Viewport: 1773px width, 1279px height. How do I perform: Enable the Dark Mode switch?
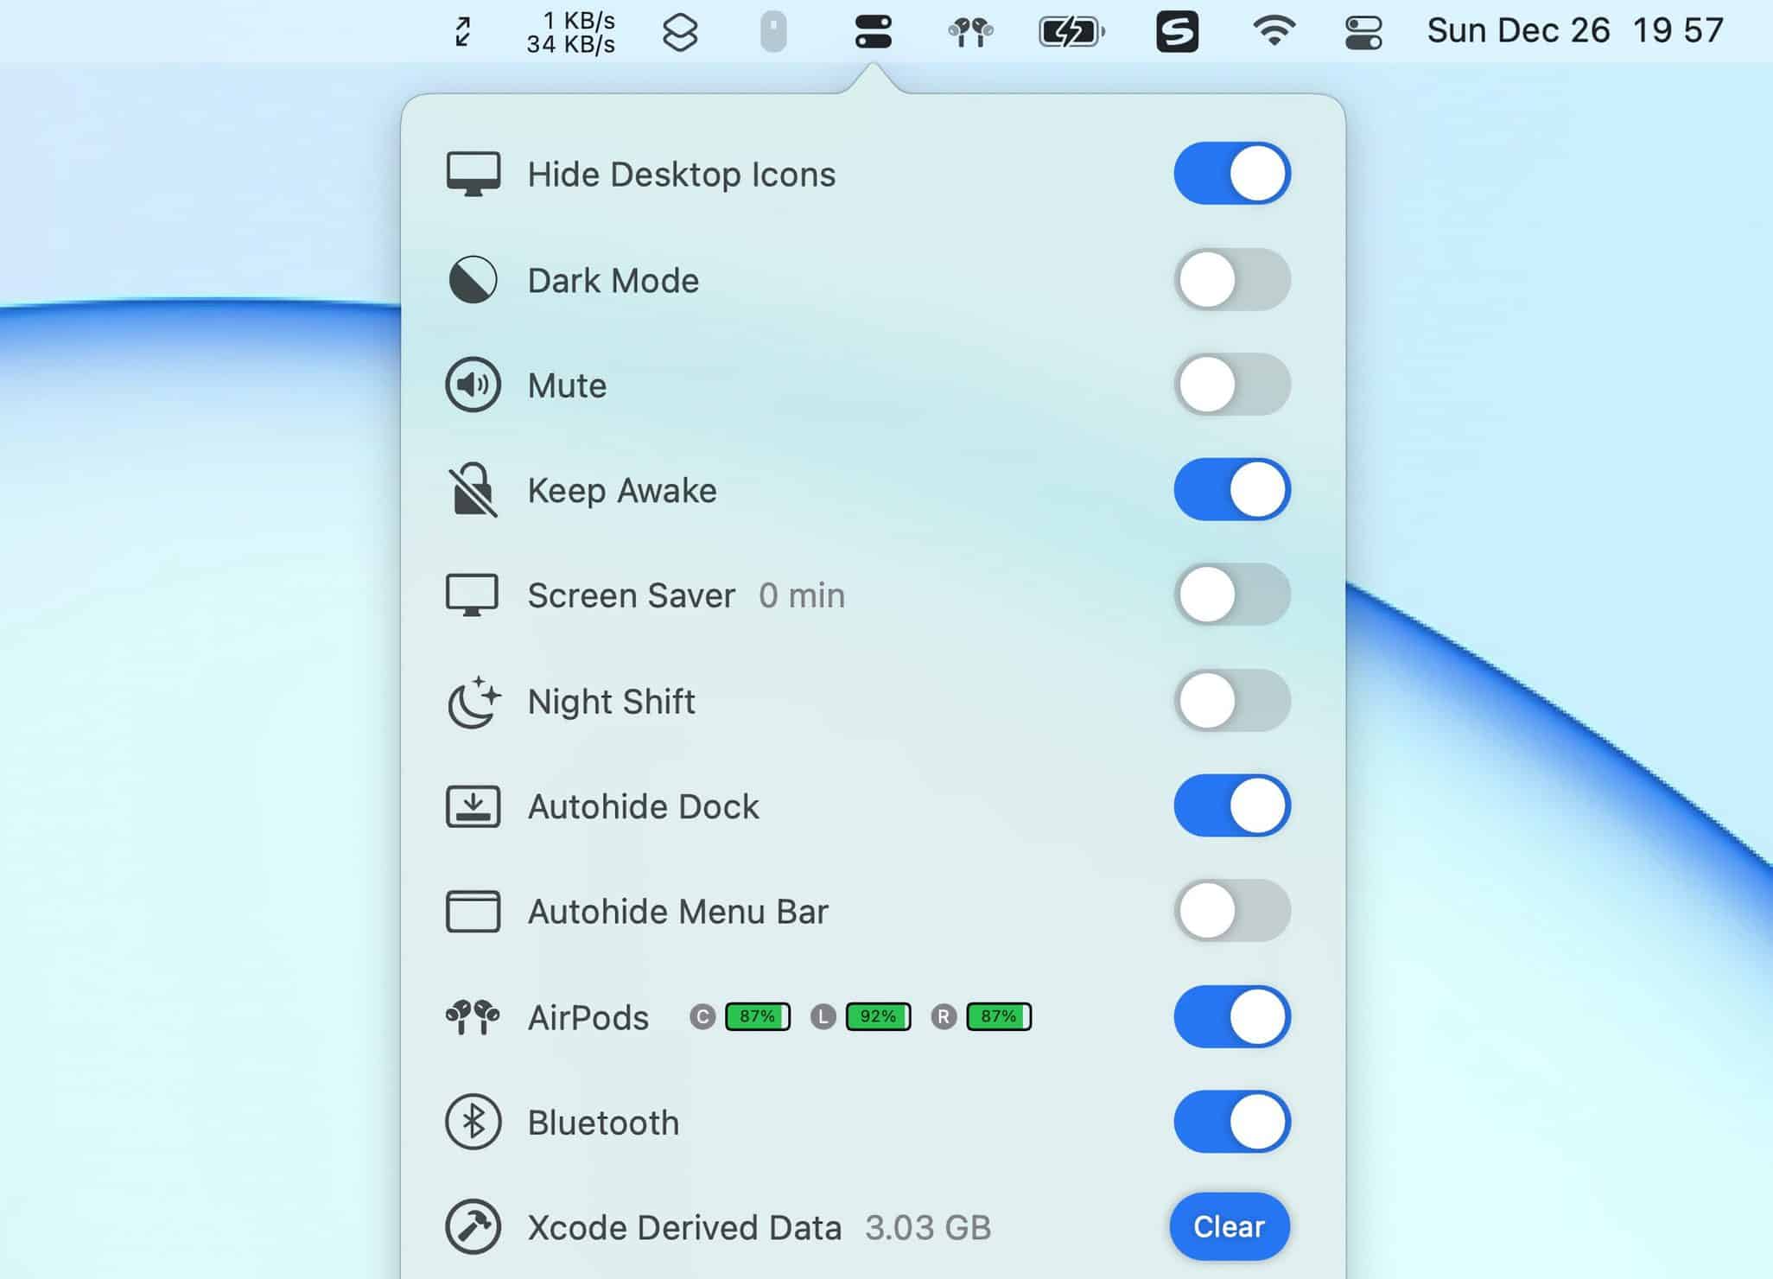(1232, 279)
